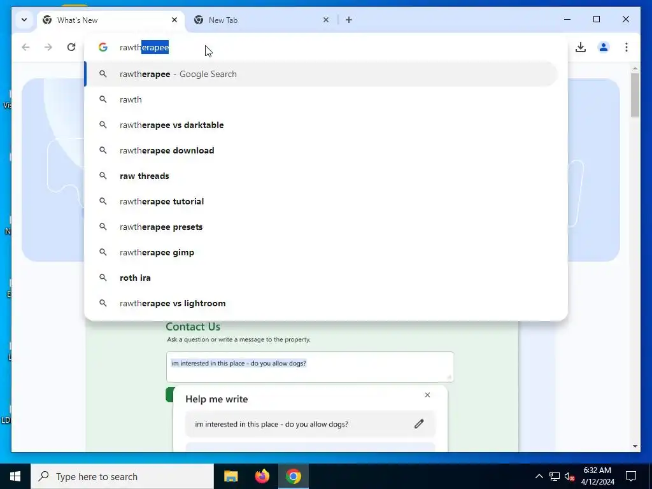Image resolution: width=652 pixels, height=489 pixels.
Task: Click the page vertical scrollbar thumb
Action: point(635,96)
